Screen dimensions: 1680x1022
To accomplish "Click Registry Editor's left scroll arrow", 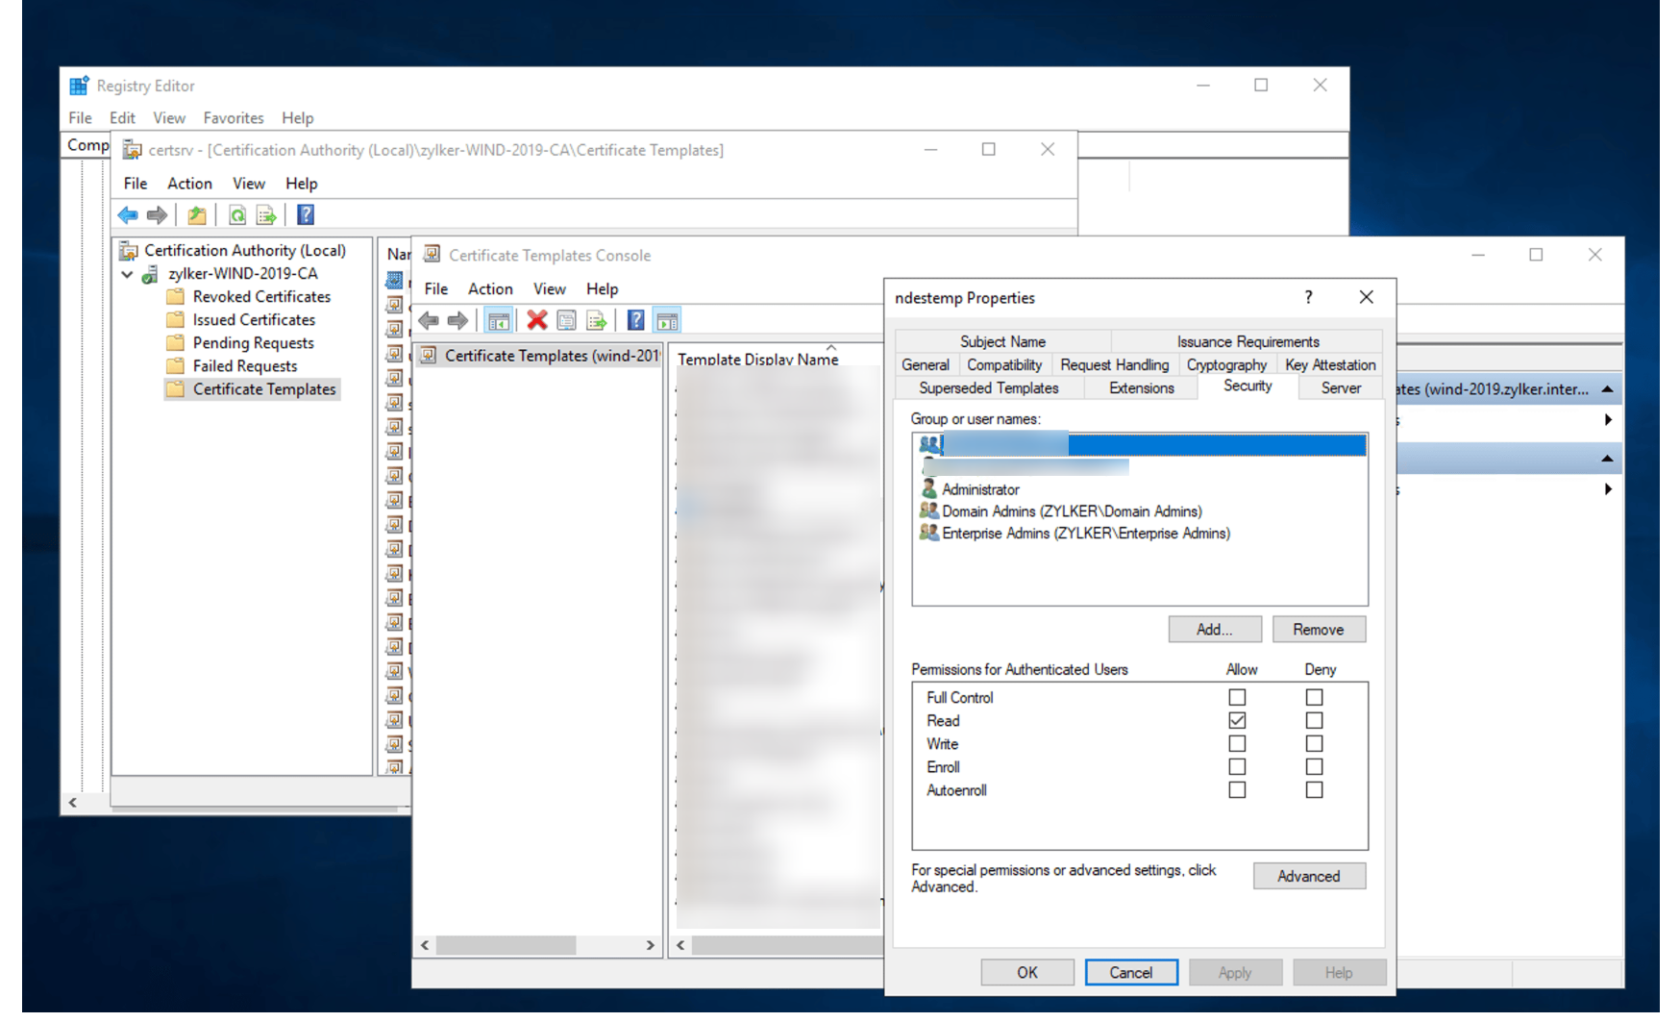I will 73,803.
